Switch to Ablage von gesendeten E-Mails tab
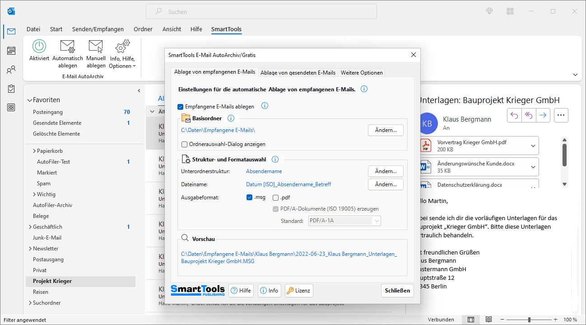The image size is (586, 325). [x=298, y=72]
